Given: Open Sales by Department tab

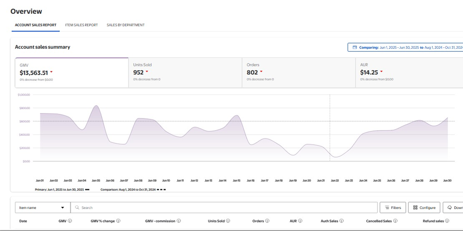Looking at the screenshot, I should pyautogui.click(x=126, y=25).
